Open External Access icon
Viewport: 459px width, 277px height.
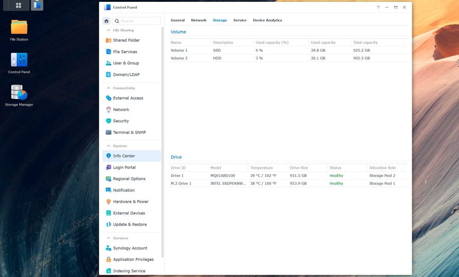coord(108,98)
